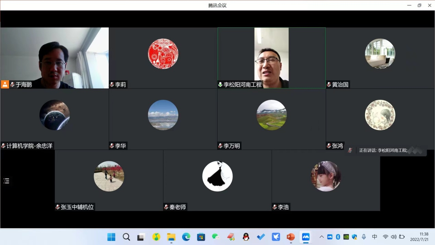Click the muted mic icon beside 张玉中辅机位
Viewport: 435px width, 245px height.
click(x=58, y=207)
